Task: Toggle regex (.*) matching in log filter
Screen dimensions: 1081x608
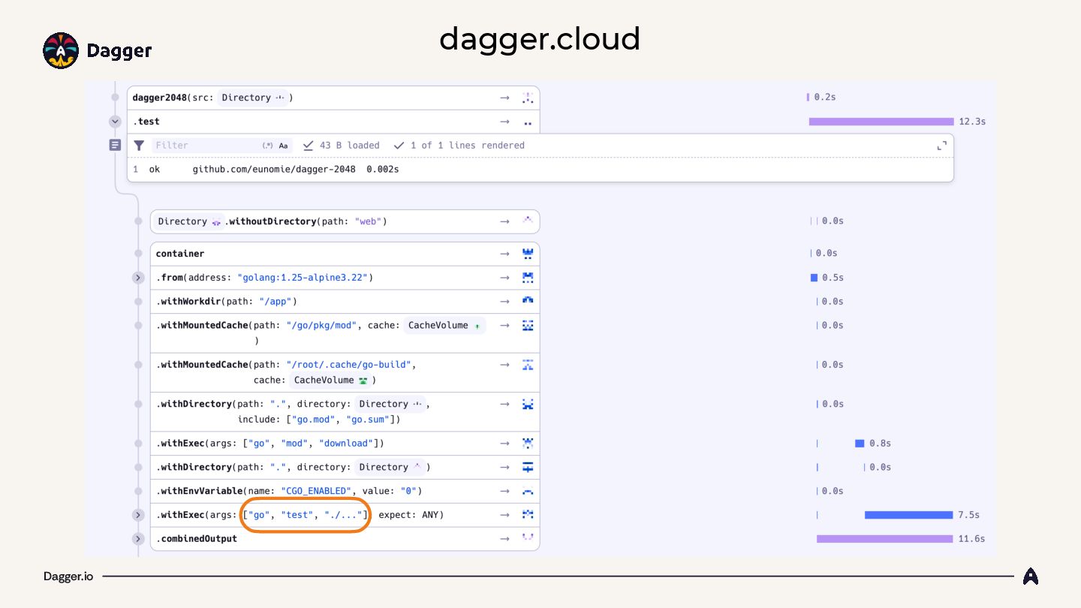Action: click(268, 146)
